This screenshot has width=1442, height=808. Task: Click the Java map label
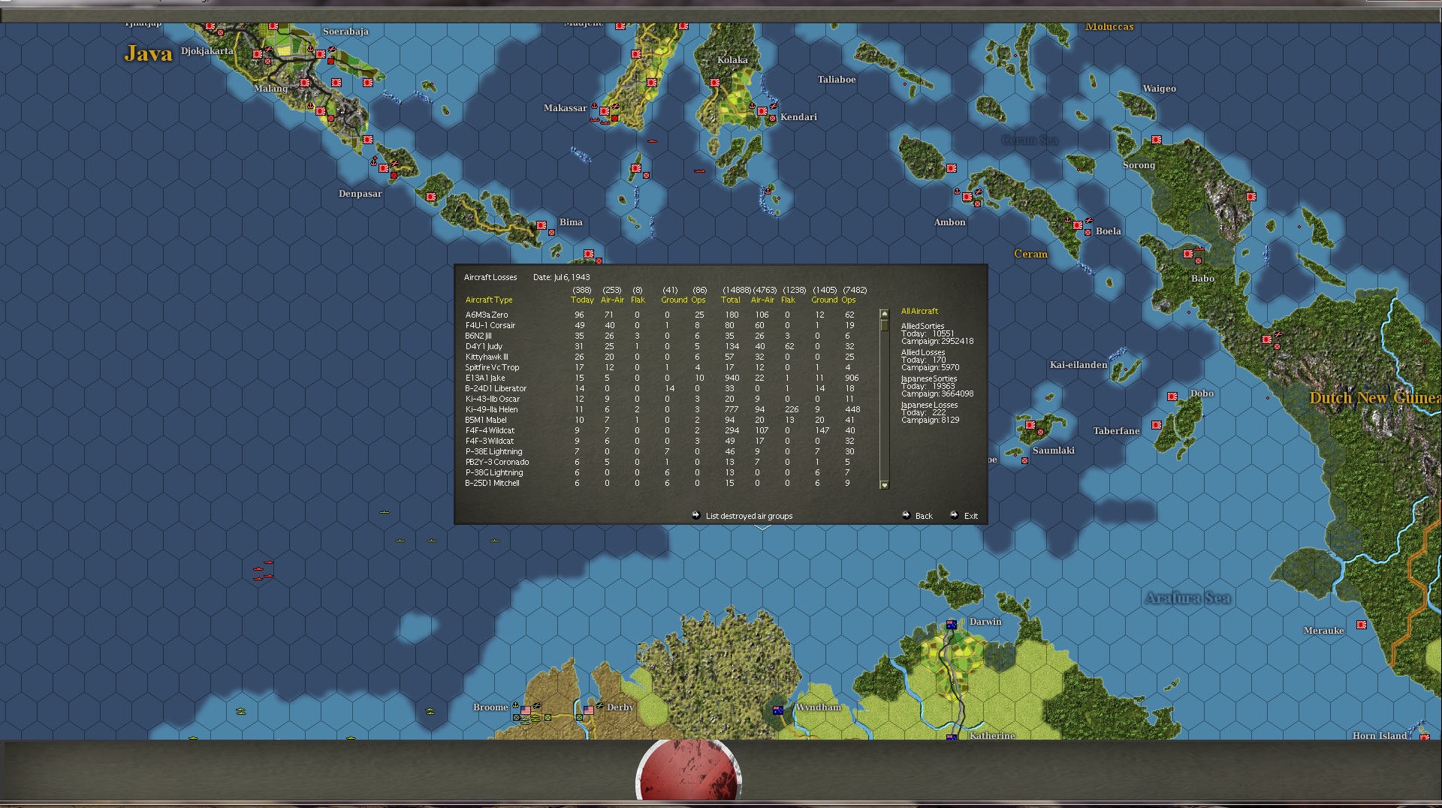[148, 53]
